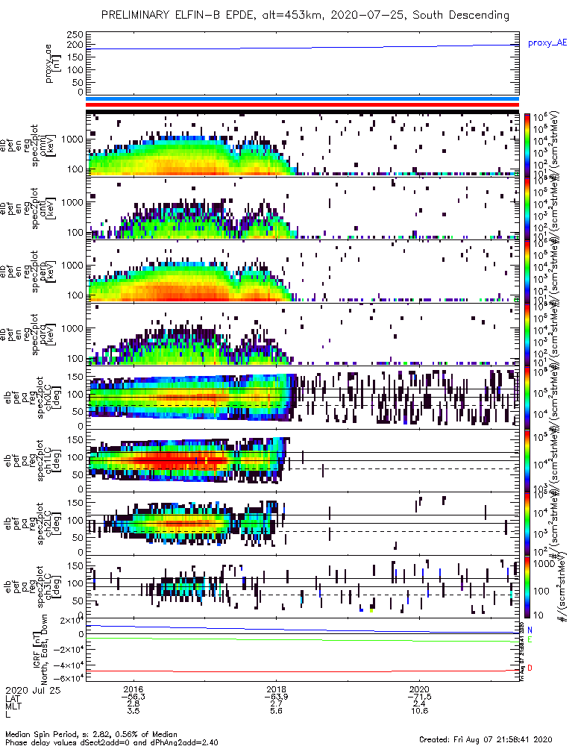Viewport: 578px width, 746px height.
Task: Click the LAT value '-56.3'
Action: [133, 697]
